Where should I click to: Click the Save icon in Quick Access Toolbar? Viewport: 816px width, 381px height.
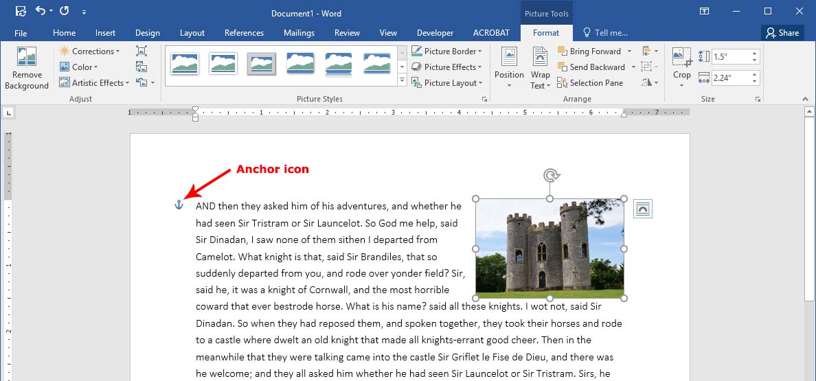[21, 12]
